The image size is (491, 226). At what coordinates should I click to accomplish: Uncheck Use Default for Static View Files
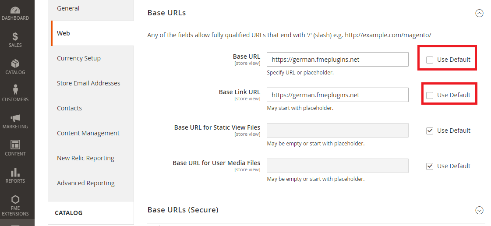pos(430,131)
